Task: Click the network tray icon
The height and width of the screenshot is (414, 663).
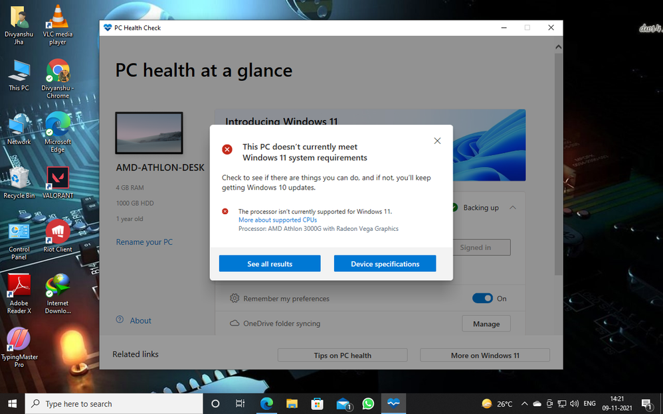Action: coord(561,403)
